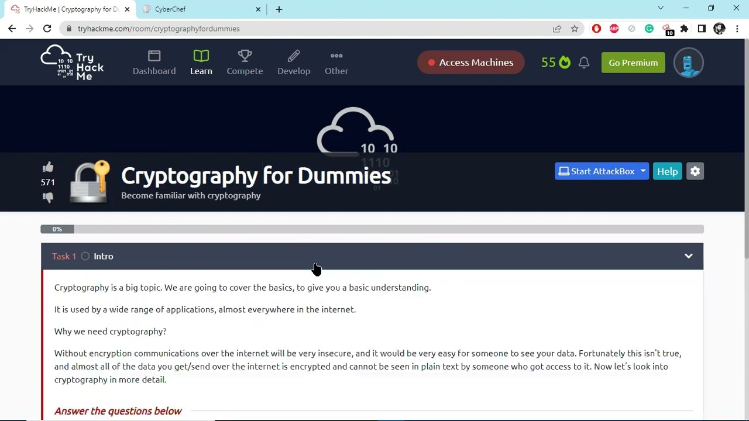Open AttackBox dropdown arrow
The width and height of the screenshot is (749, 421).
coord(643,171)
